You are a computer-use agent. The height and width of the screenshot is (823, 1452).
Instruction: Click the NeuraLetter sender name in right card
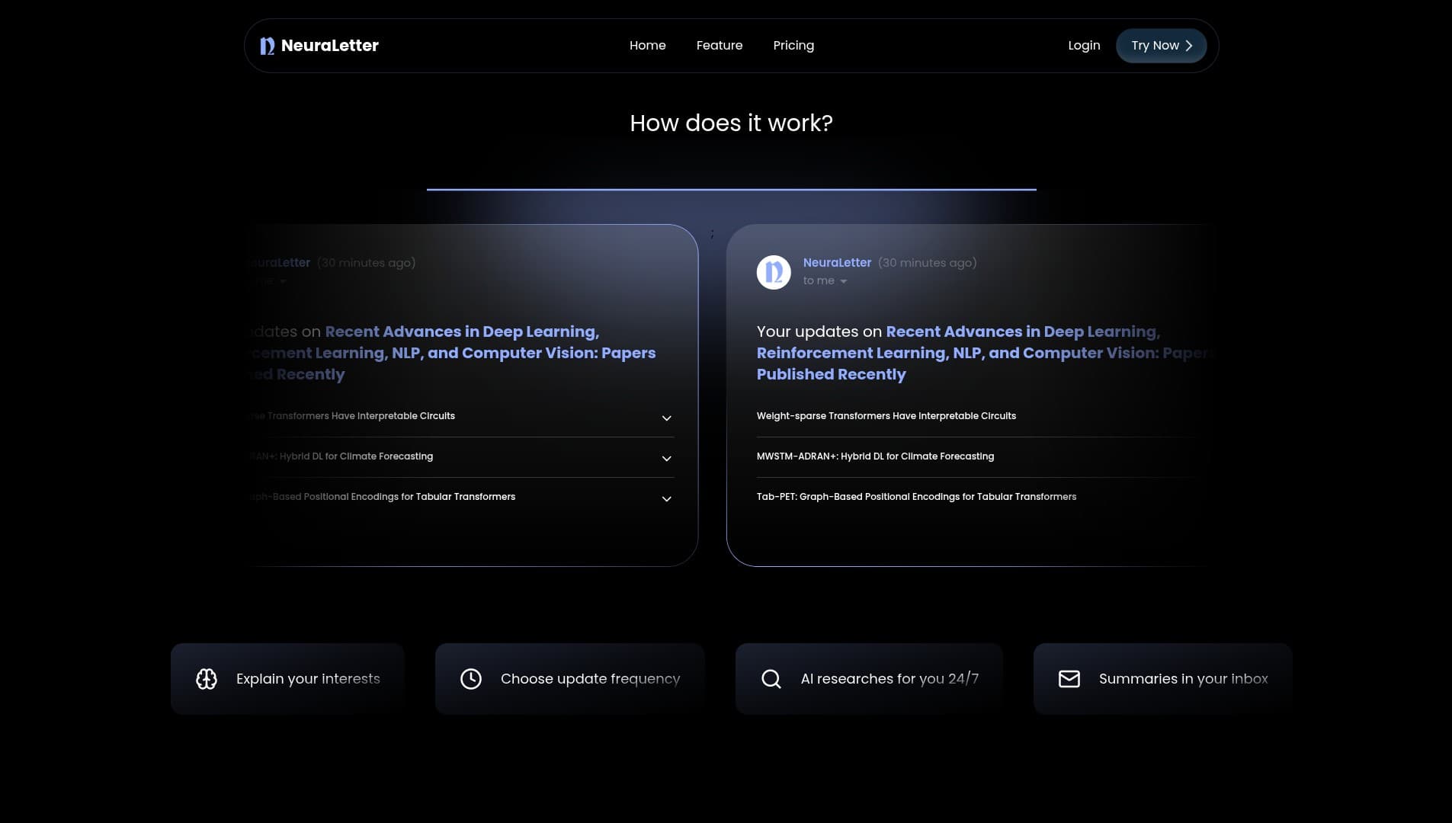(x=837, y=263)
